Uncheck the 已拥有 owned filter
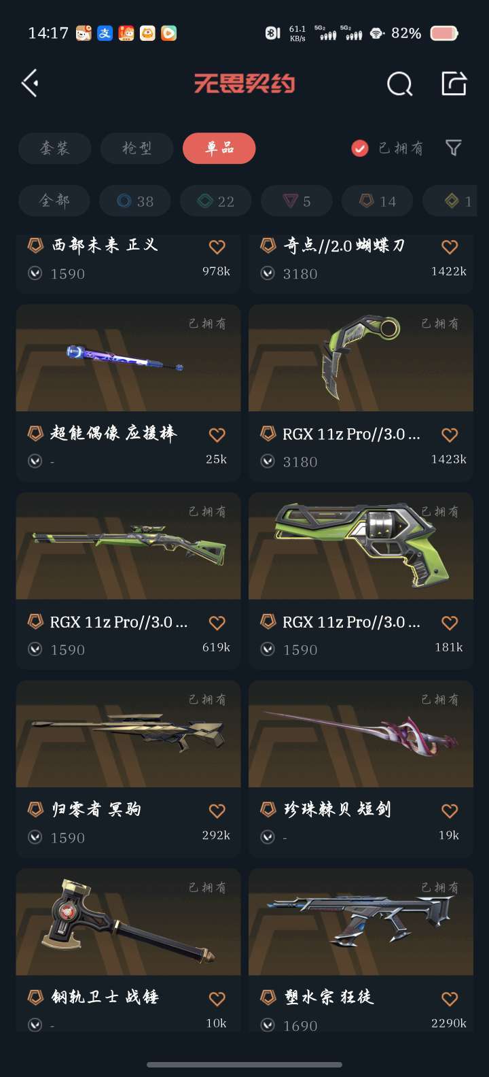The height and width of the screenshot is (1077, 489). pyautogui.click(x=360, y=148)
